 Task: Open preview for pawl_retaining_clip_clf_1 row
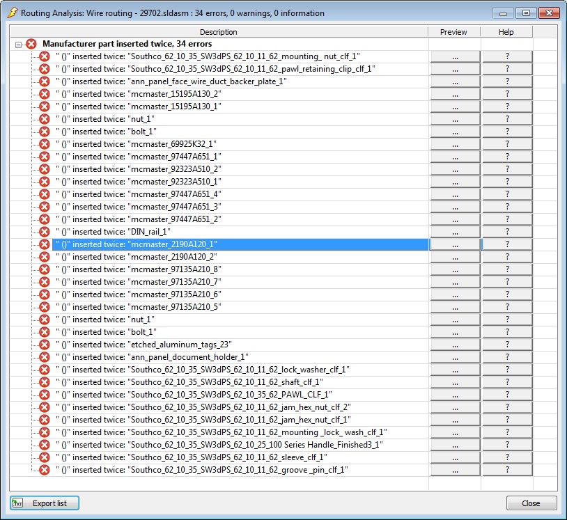pyautogui.click(x=456, y=69)
